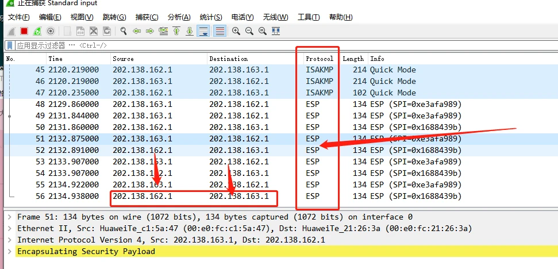Expand Internet Protocol Version 4 row
The image size is (558, 269).
pyautogui.click(x=9, y=240)
